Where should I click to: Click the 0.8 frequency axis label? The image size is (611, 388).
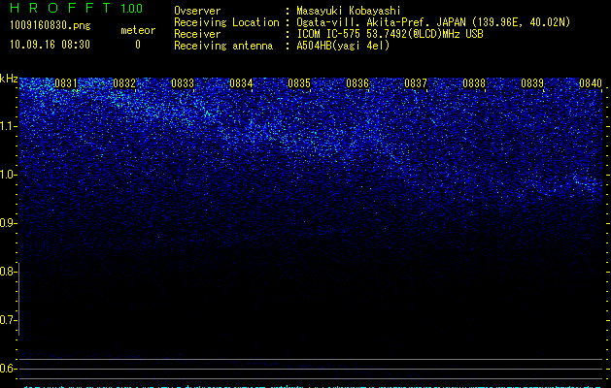8,272
